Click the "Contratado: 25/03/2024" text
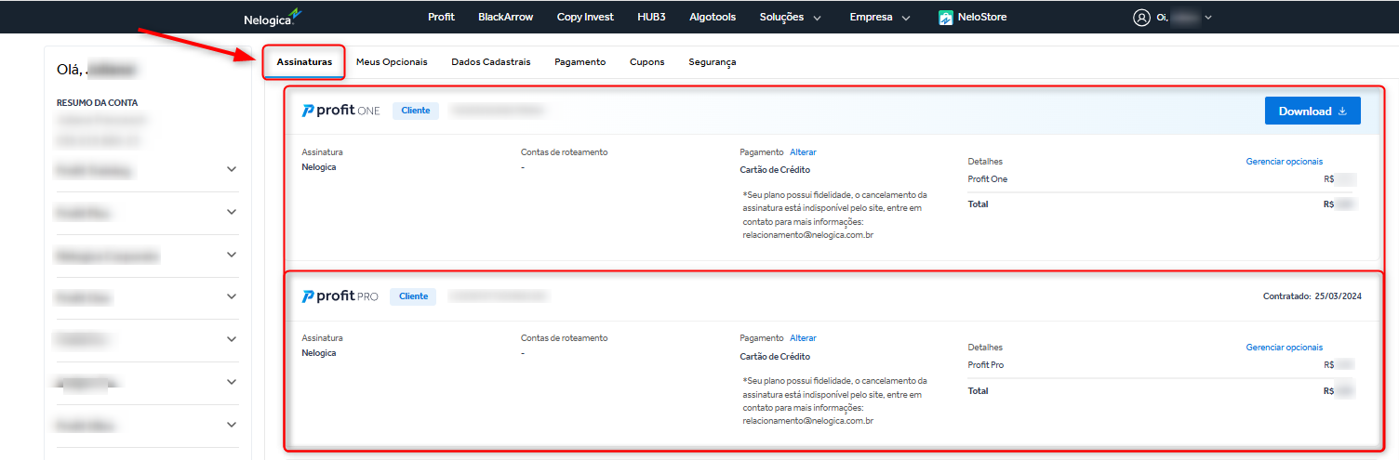1399x460 pixels. click(x=1312, y=296)
